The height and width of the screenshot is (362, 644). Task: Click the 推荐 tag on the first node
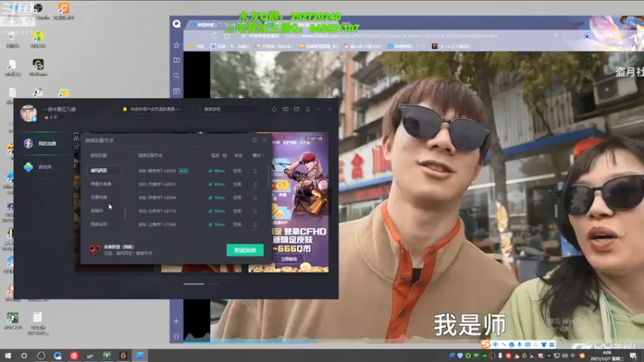point(184,171)
